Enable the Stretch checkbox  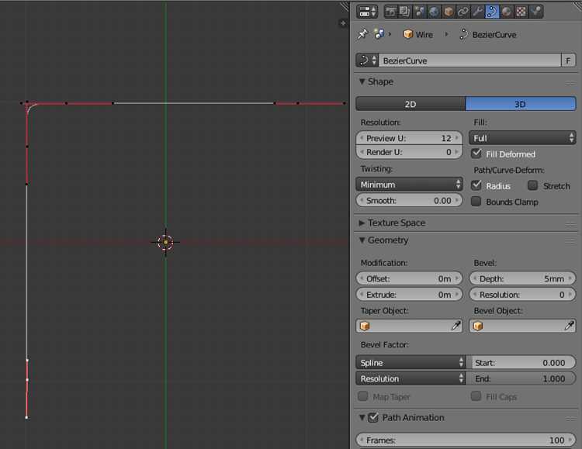532,185
